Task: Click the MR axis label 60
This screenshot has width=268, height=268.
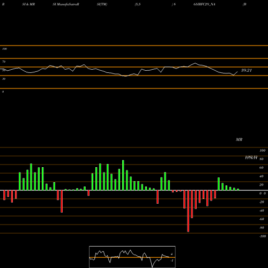Action: pos(262,168)
